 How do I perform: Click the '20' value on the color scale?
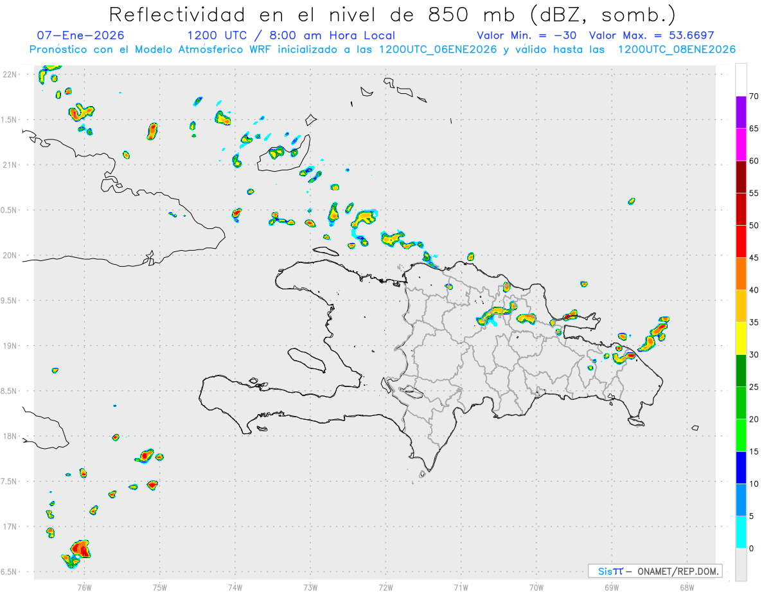click(x=754, y=419)
